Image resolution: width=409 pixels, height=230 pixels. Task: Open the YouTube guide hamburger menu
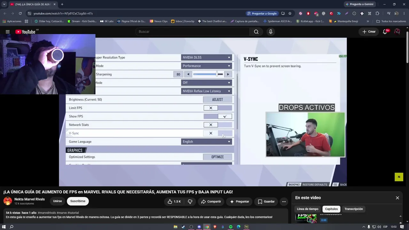click(x=8, y=32)
